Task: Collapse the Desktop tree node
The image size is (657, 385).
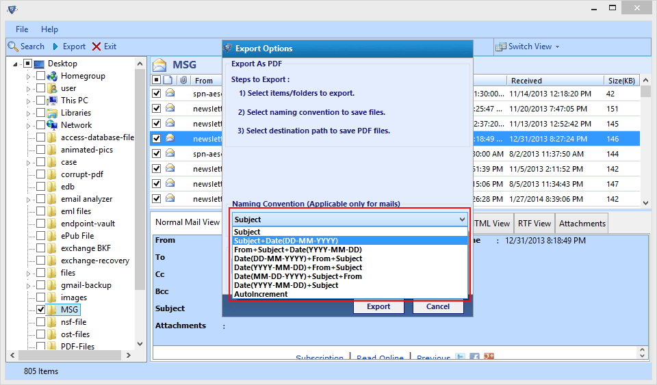Action: [x=16, y=64]
